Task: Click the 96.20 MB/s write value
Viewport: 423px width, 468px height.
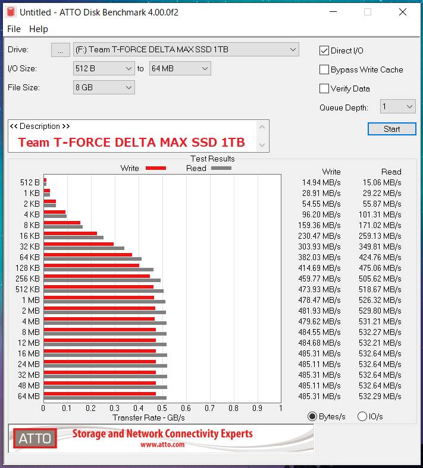Action: click(321, 214)
